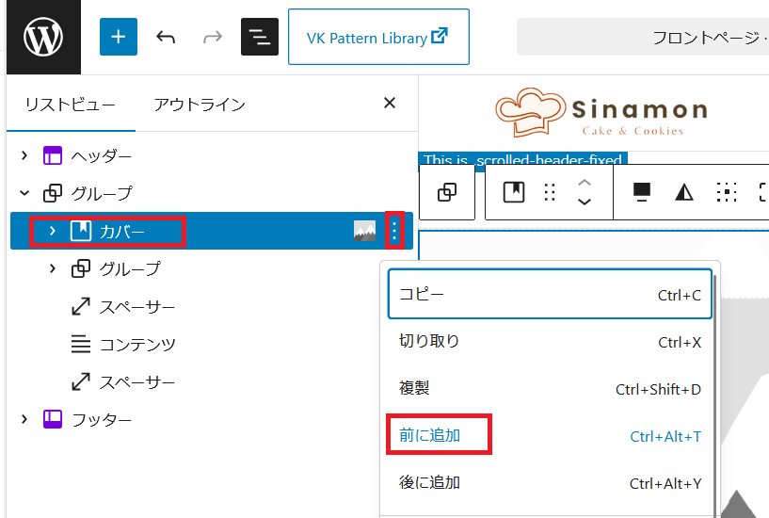Select the コンテンツ block in list
The height and width of the screenshot is (518, 769).
coord(137,345)
